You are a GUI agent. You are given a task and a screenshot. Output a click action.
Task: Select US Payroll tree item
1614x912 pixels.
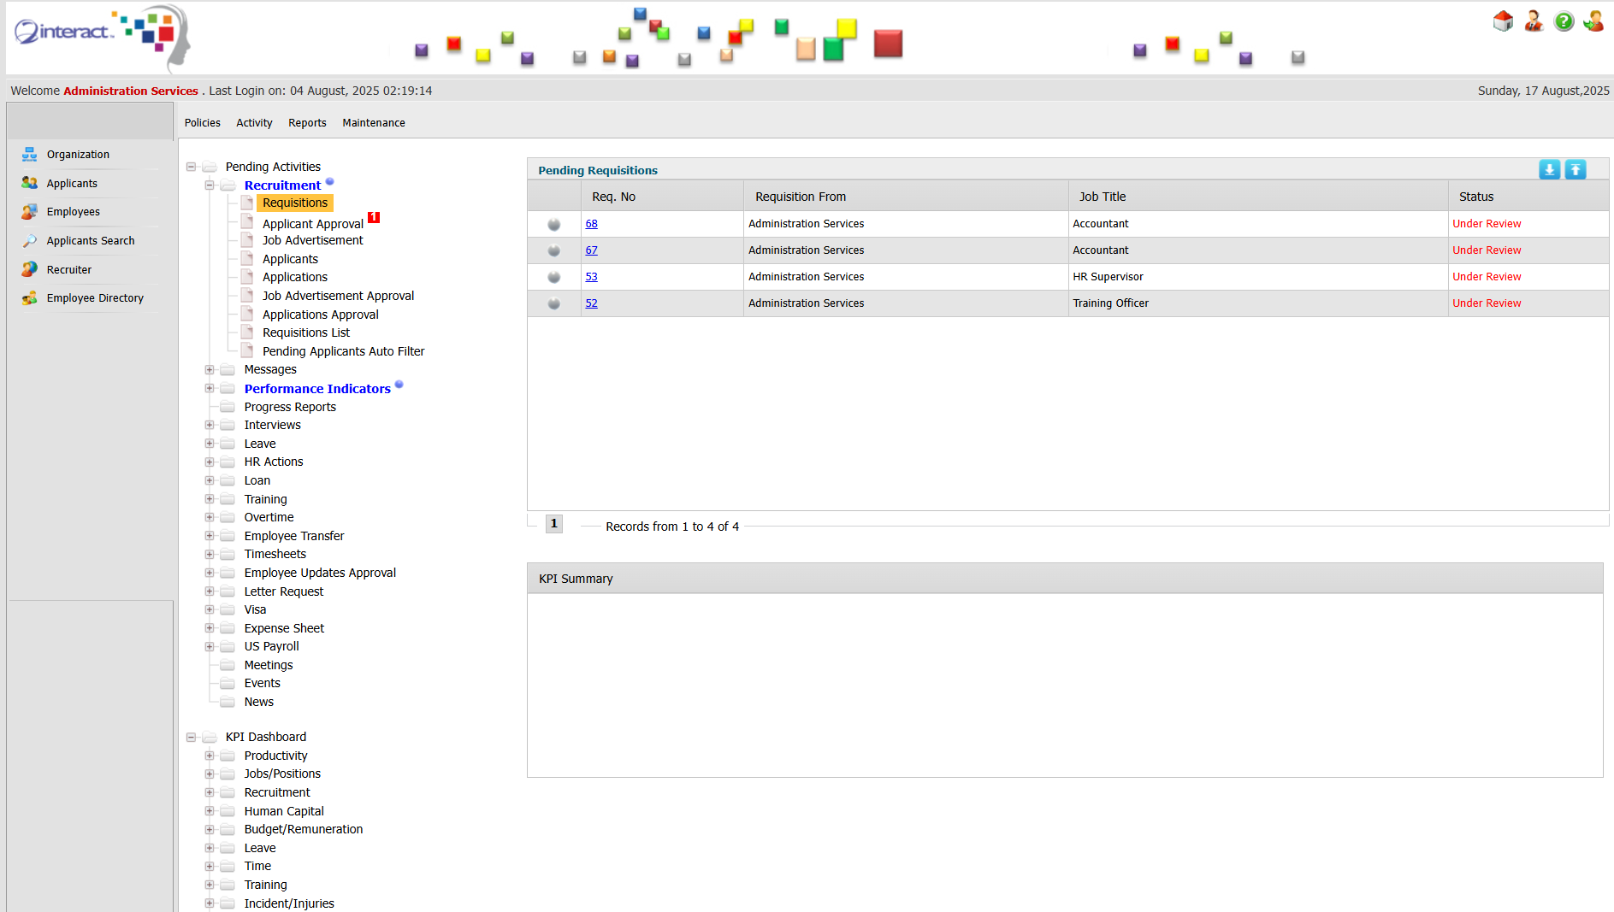tap(271, 646)
